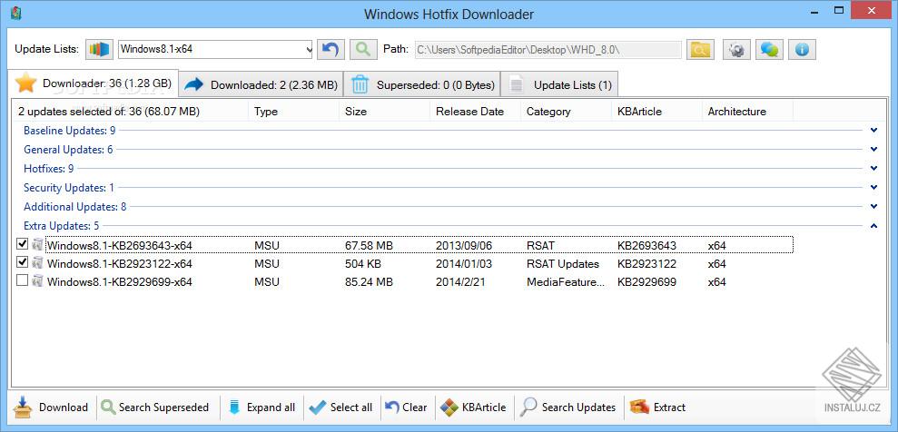
Task: Select the Windows8.1-KB2923122-x64 row name
Action: [x=119, y=264]
